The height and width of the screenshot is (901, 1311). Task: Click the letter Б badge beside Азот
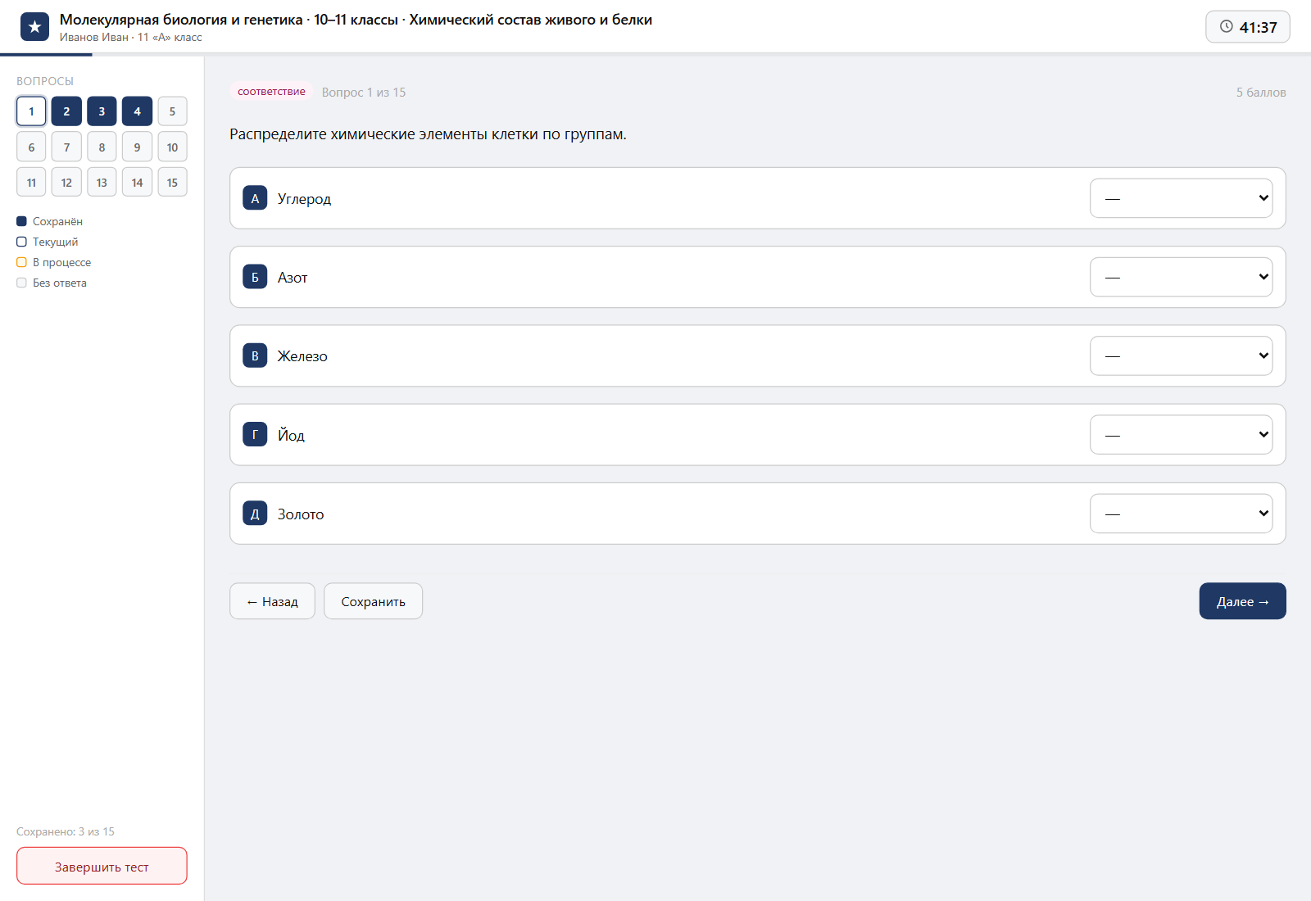pyautogui.click(x=255, y=277)
